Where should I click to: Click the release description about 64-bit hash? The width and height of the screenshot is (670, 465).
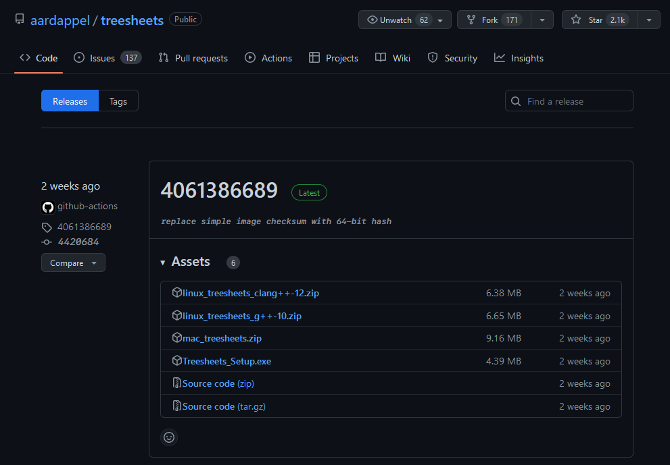coord(276,221)
